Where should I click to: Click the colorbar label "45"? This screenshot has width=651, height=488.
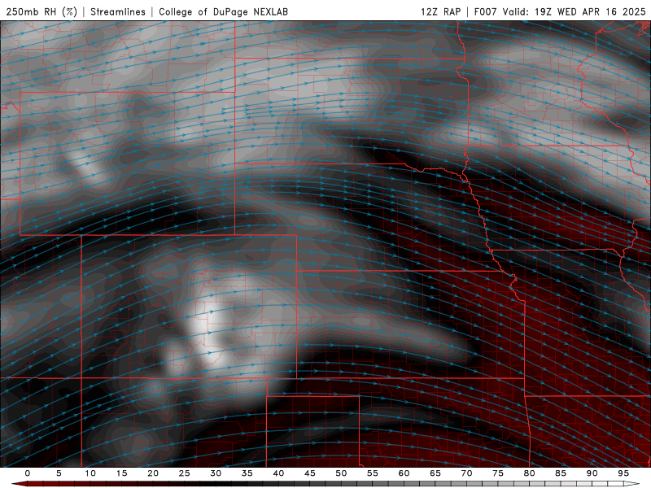[x=310, y=473]
